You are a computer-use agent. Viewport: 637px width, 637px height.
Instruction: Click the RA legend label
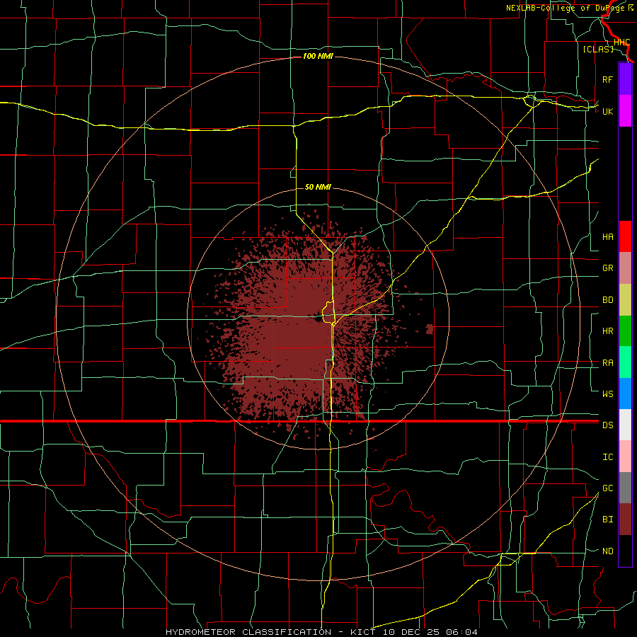click(x=607, y=363)
